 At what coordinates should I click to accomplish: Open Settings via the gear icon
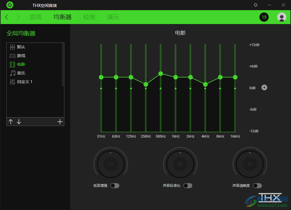click(255, 5)
